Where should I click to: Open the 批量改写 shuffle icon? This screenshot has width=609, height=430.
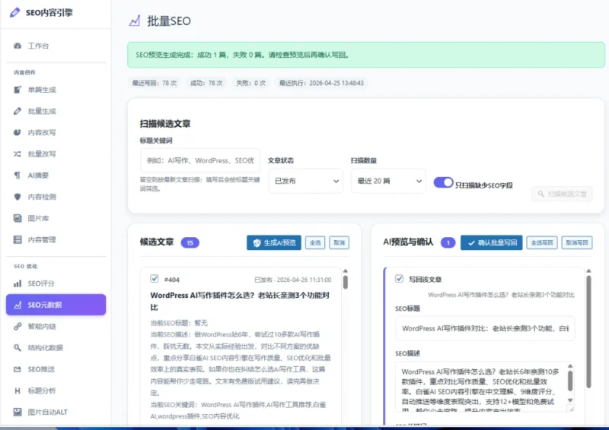point(18,154)
